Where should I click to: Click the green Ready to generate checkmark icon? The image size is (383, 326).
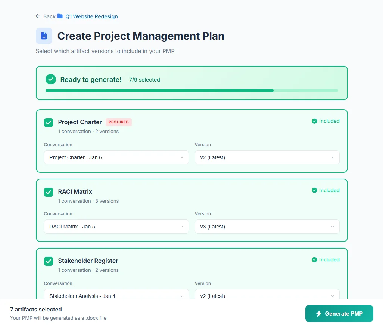tap(51, 80)
